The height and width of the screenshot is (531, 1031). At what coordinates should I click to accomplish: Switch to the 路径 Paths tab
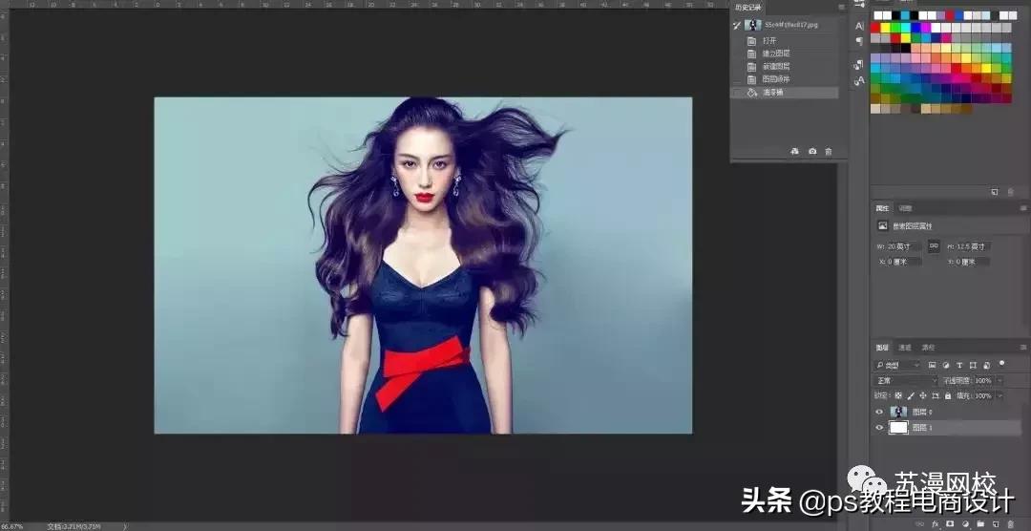(928, 348)
